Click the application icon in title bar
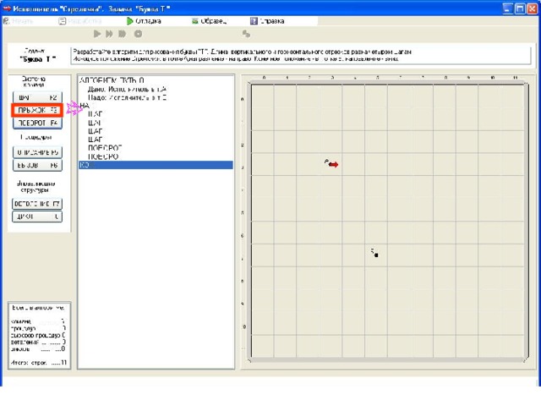 coord(7,8)
